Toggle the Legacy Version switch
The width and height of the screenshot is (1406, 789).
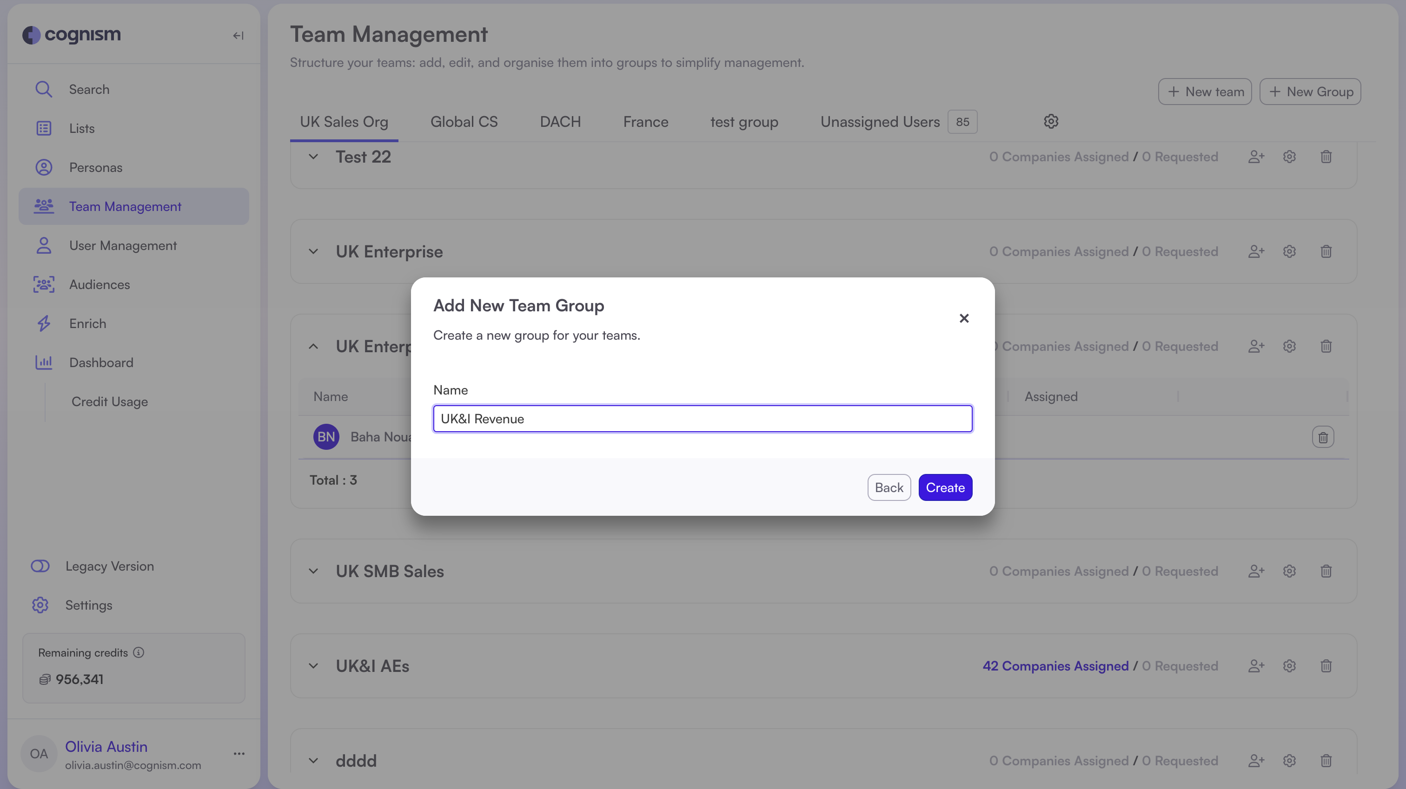[x=40, y=566]
